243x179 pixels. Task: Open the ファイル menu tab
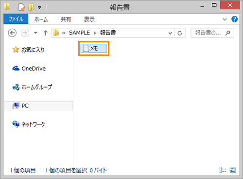coord(16,19)
